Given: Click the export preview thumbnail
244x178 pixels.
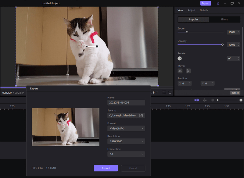Looking at the screenshot, I should (66, 127).
